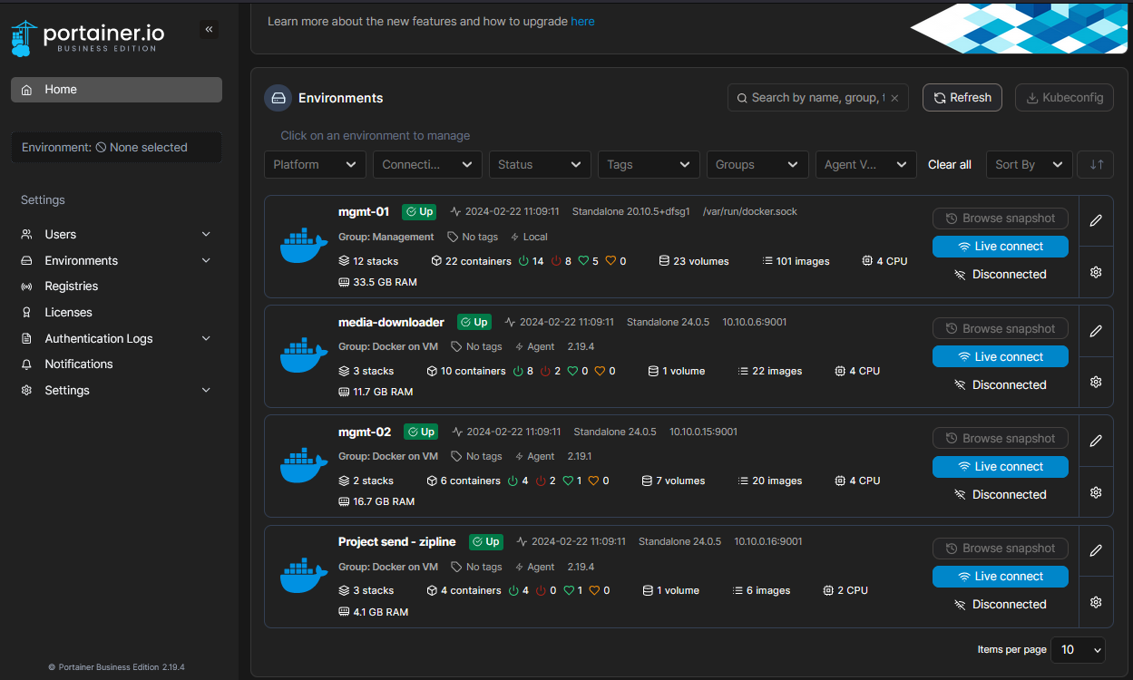Screen dimensions: 1133x680
Task: Click the edit pencil icon for mgmt-01
Action: pyautogui.click(x=1096, y=220)
